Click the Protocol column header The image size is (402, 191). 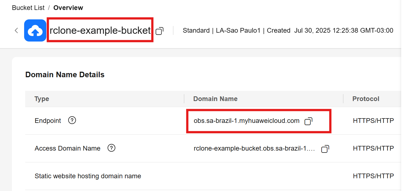366,99
